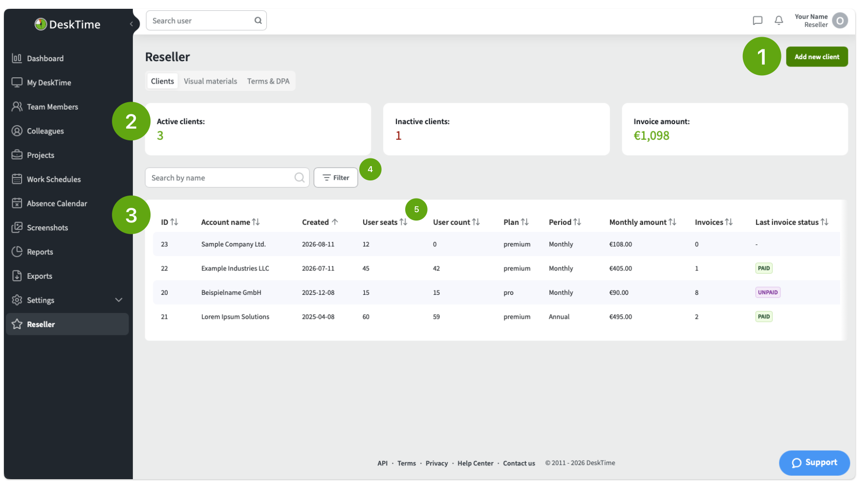Screen dimensions: 864x487
Task: Click the 2025-12-08 created date cell
Action: 318,292
